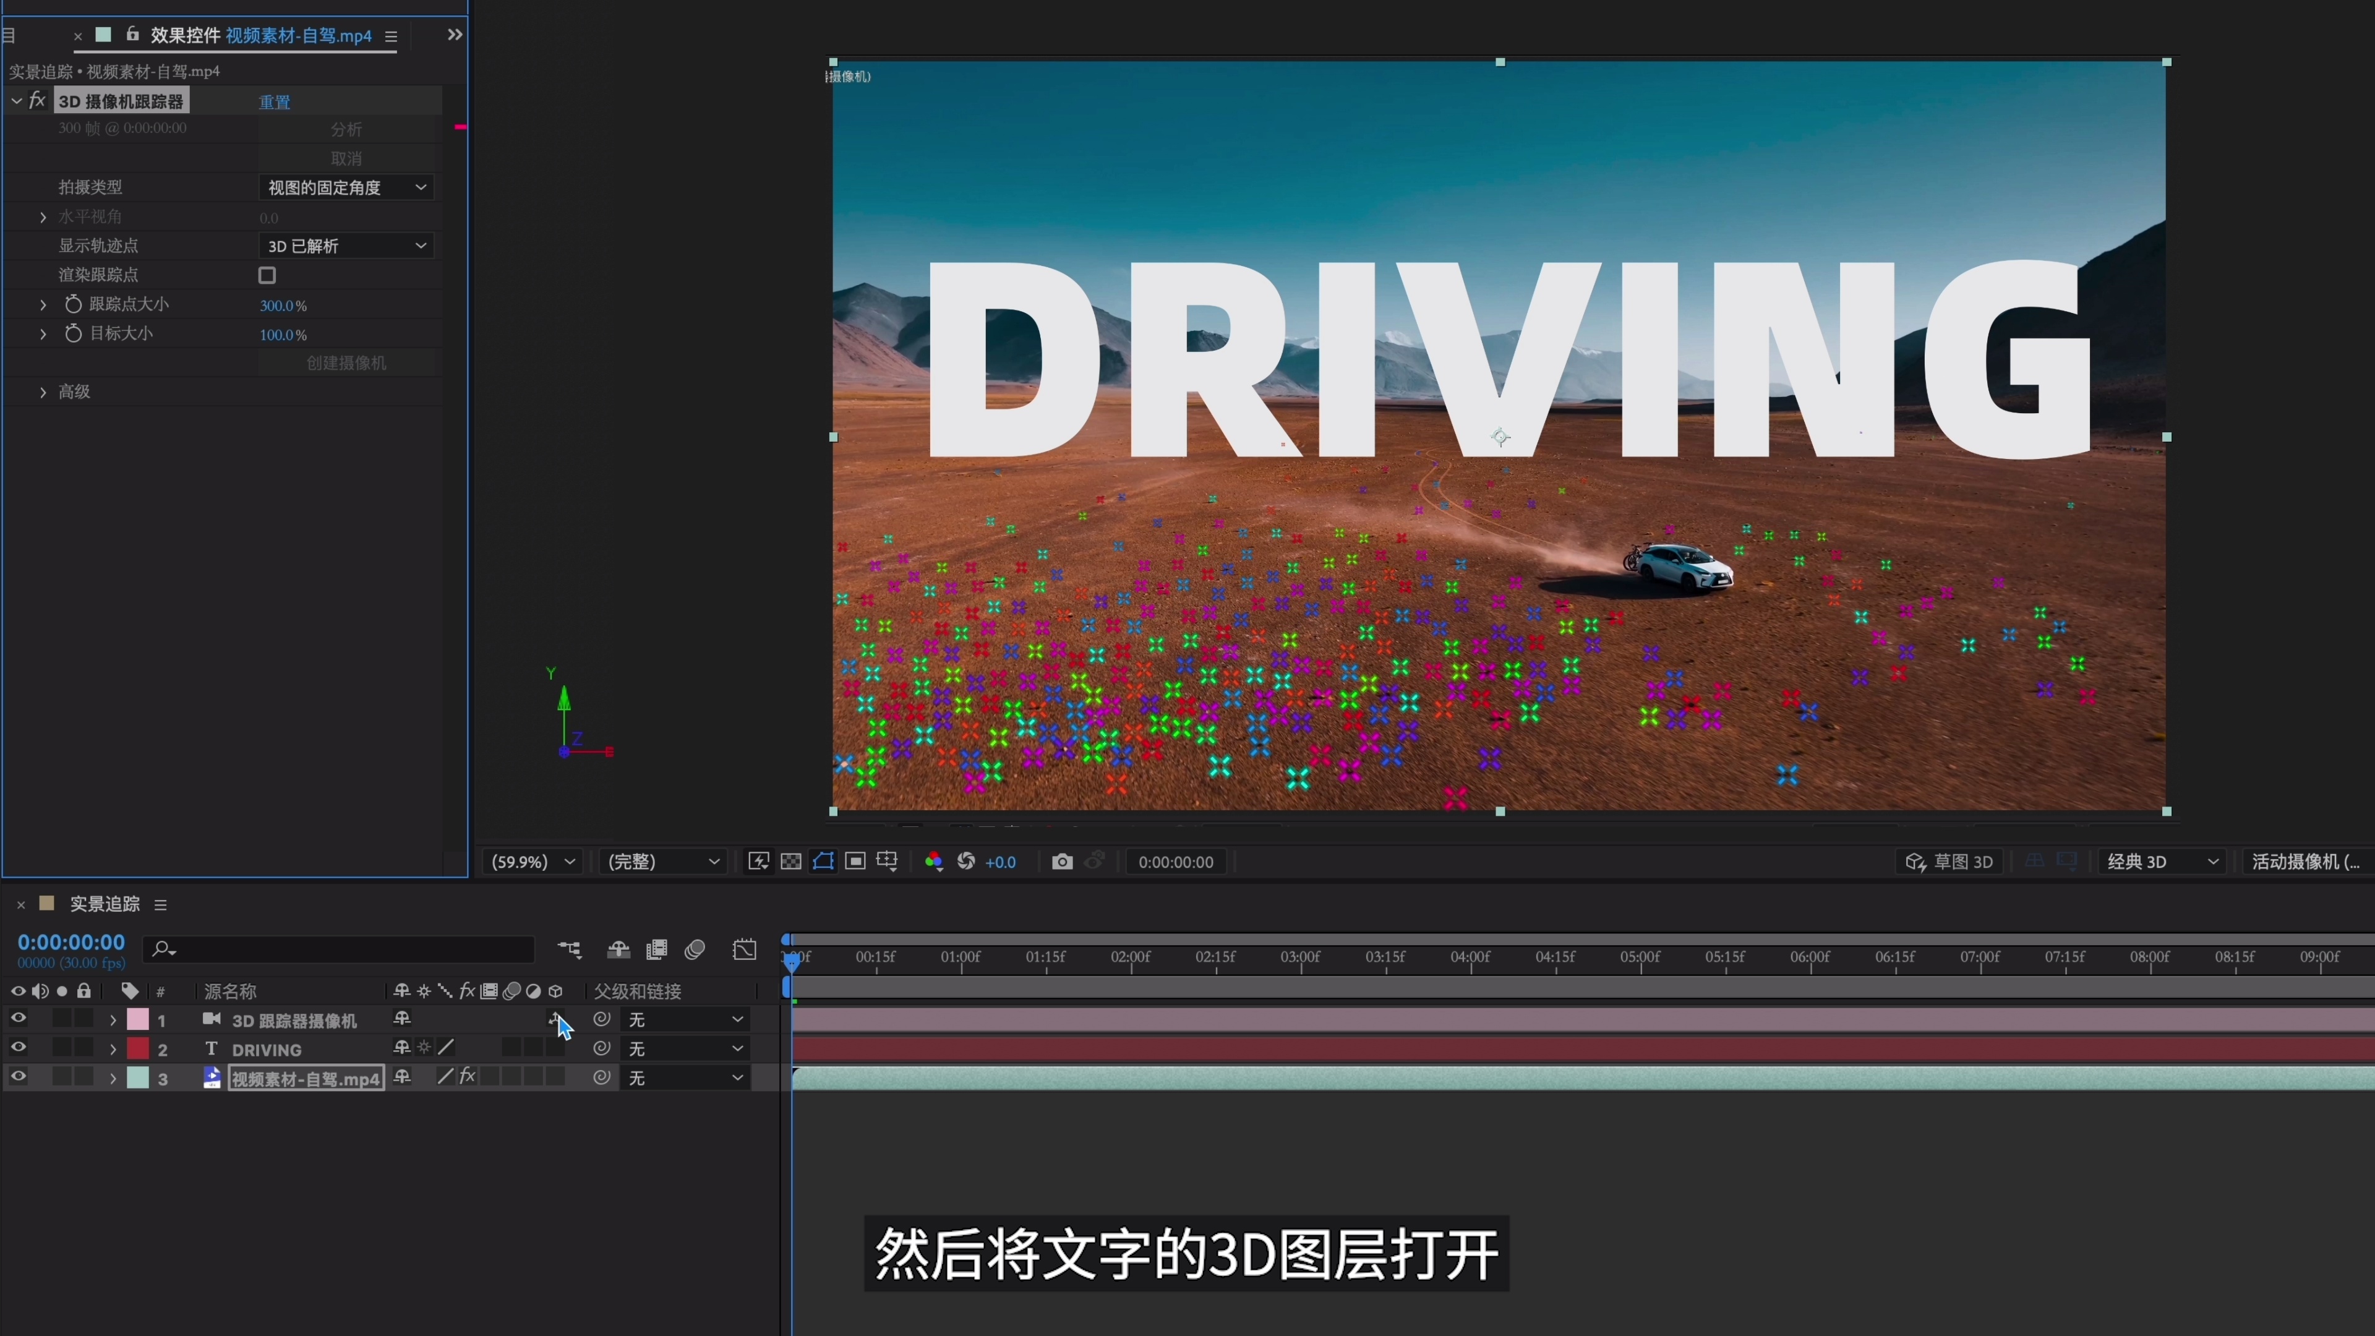Open 实景追踪 timeline panel menu

[x=160, y=904]
